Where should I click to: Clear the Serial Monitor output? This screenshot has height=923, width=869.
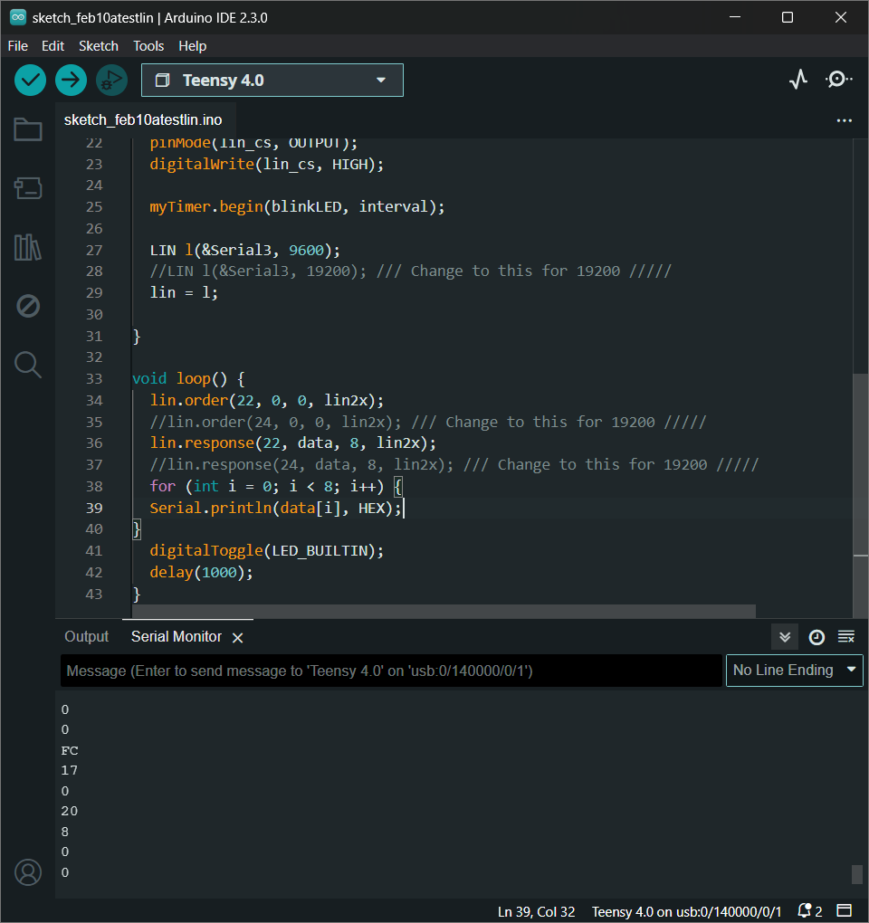tap(846, 637)
